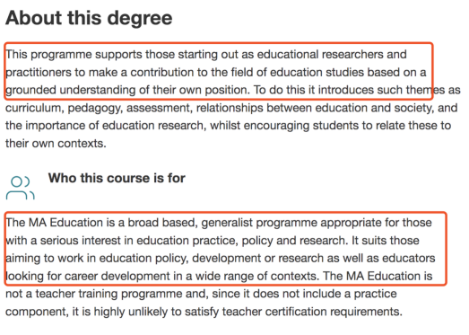The image size is (469, 335).
Task: Click the 'Who this course is for' heading
Action: 117,178
